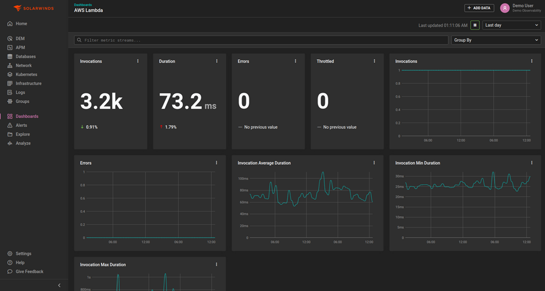Click the 1.79% change indicator
The height and width of the screenshot is (291, 545).
(x=168, y=127)
